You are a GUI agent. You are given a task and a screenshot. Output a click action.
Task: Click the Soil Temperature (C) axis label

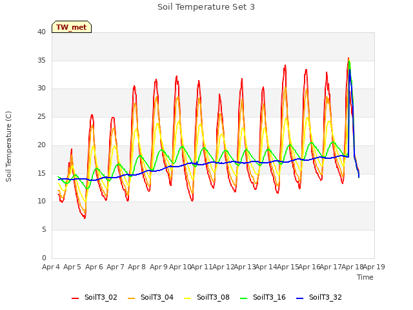click(x=8, y=147)
